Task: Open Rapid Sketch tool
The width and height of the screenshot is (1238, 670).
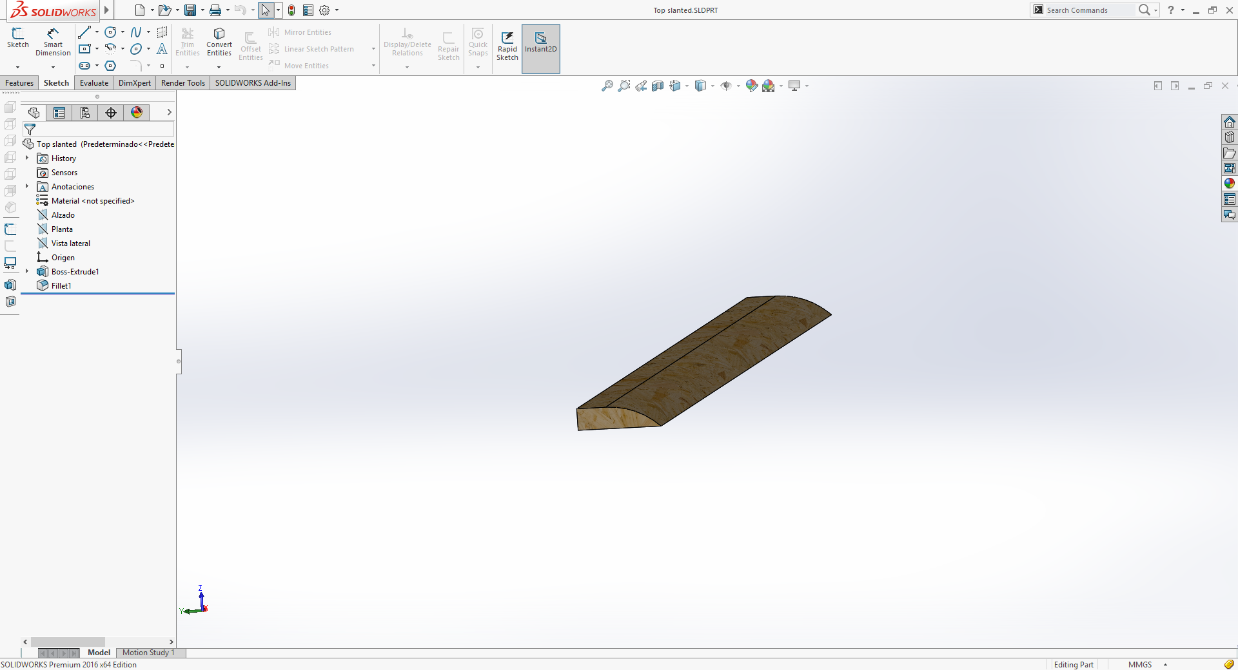Action: [x=507, y=45]
